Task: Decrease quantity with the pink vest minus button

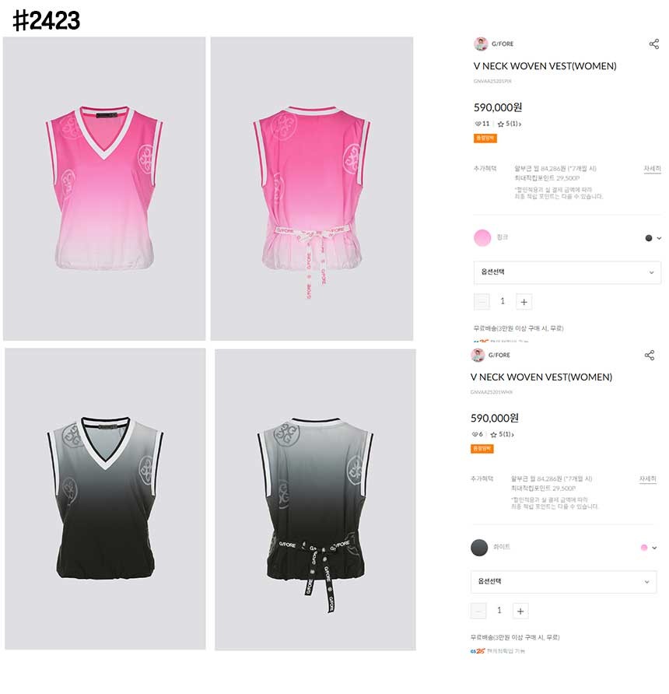Action: point(482,302)
